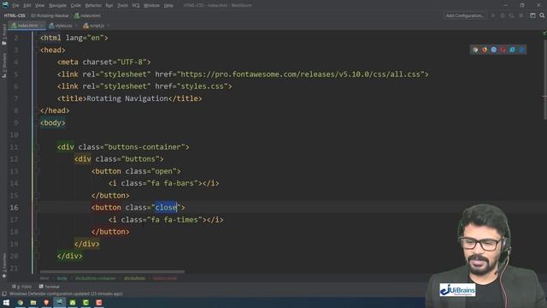Image resolution: width=547 pixels, height=308 pixels.
Task: Open the Terminal tool window
Action: [50, 287]
